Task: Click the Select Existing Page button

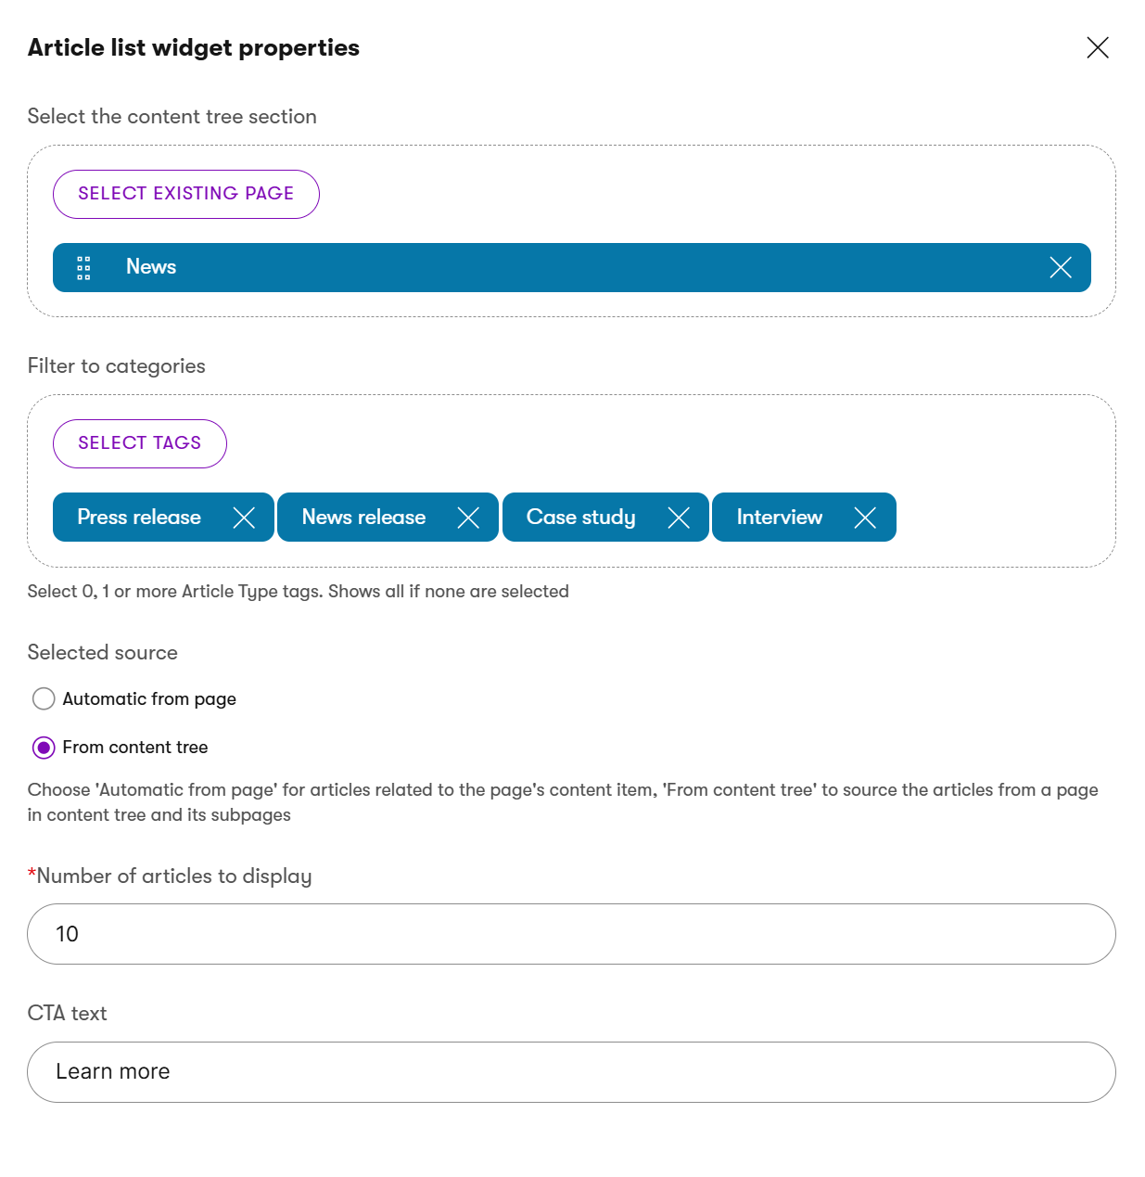Action: 185,194
